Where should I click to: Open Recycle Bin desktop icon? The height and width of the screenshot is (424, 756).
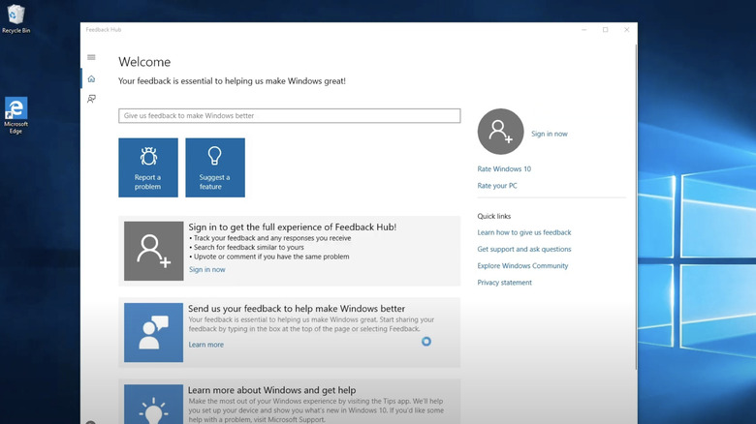pos(16,18)
